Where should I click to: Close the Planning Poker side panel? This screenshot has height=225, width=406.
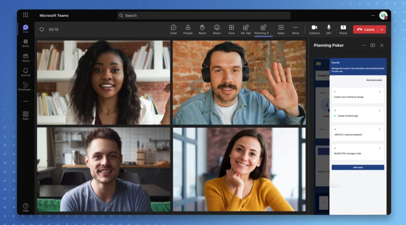pos(382,45)
